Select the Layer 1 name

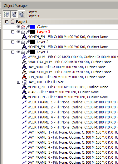pos(42,52)
